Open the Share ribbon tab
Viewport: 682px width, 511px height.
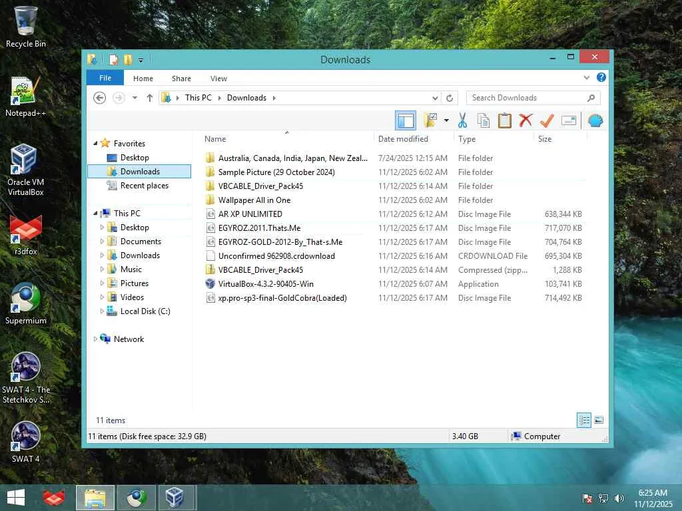click(181, 79)
